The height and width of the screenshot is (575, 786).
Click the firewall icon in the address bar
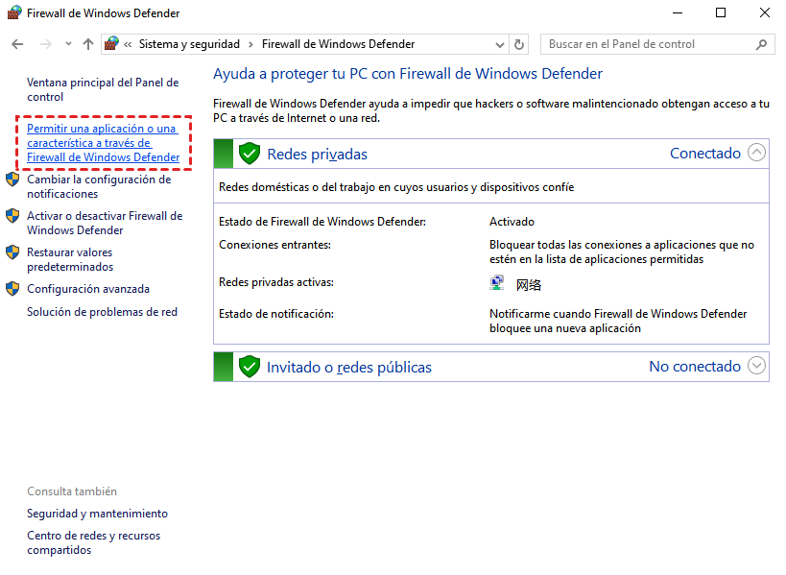pos(112,44)
